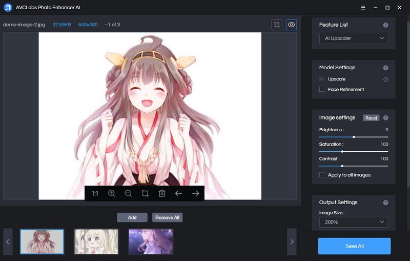
Task: Click the Brightness value 0
Action: (387, 130)
